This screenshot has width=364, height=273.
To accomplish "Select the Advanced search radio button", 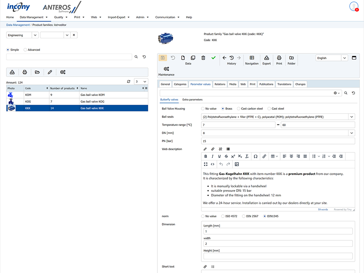I will coord(25,50).
